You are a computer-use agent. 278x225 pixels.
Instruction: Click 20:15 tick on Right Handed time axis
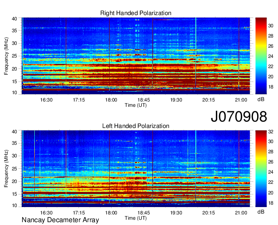pos(208,100)
